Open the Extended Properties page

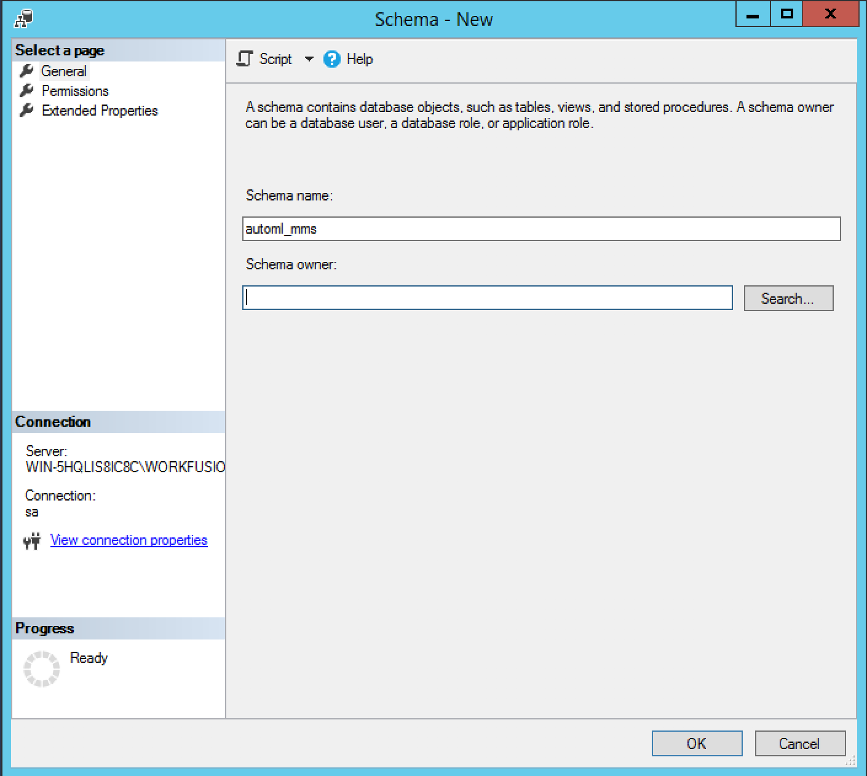100,111
